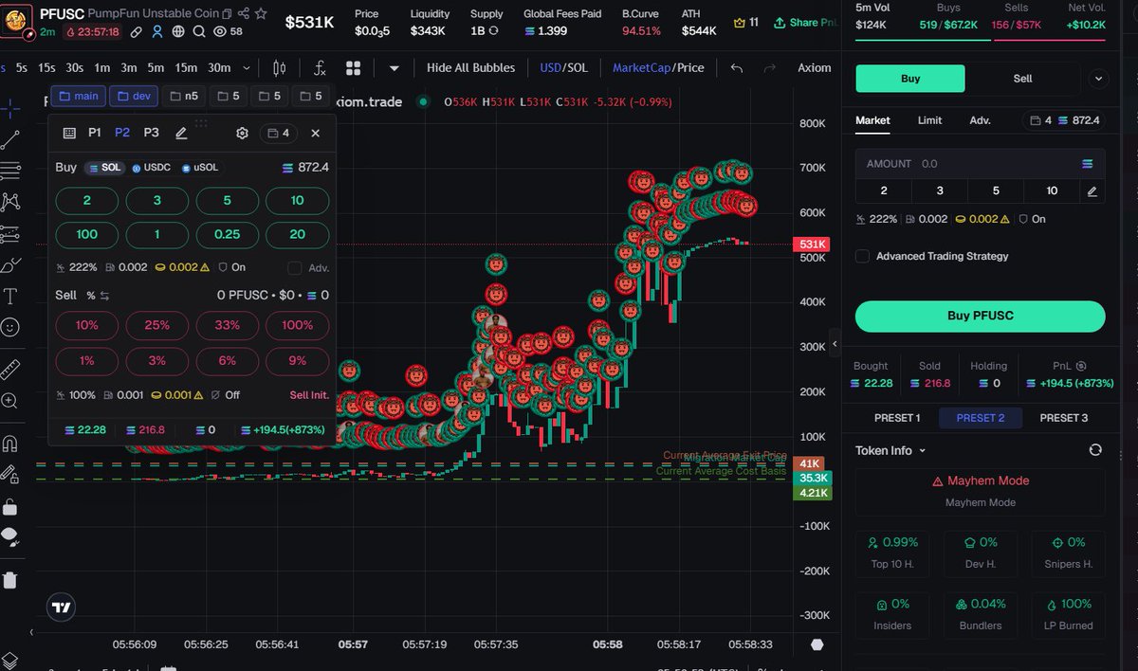Select the 15m timeframe
The image size is (1138, 671).
tap(186, 68)
